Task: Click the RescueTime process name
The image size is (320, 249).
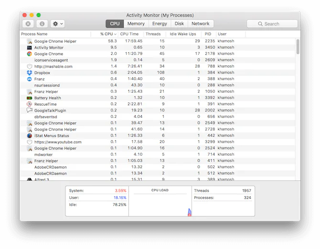Action: click(x=45, y=104)
